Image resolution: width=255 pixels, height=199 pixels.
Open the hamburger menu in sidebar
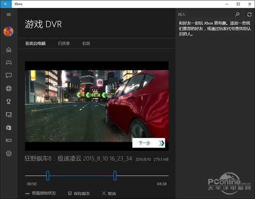coord(8,14)
